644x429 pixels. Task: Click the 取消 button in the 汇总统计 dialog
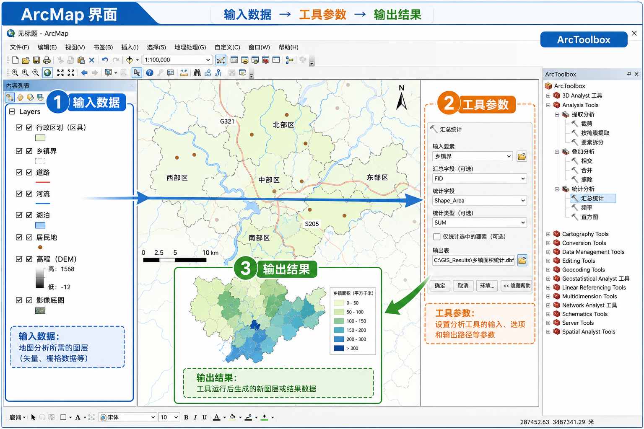pyautogui.click(x=463, y=286)
